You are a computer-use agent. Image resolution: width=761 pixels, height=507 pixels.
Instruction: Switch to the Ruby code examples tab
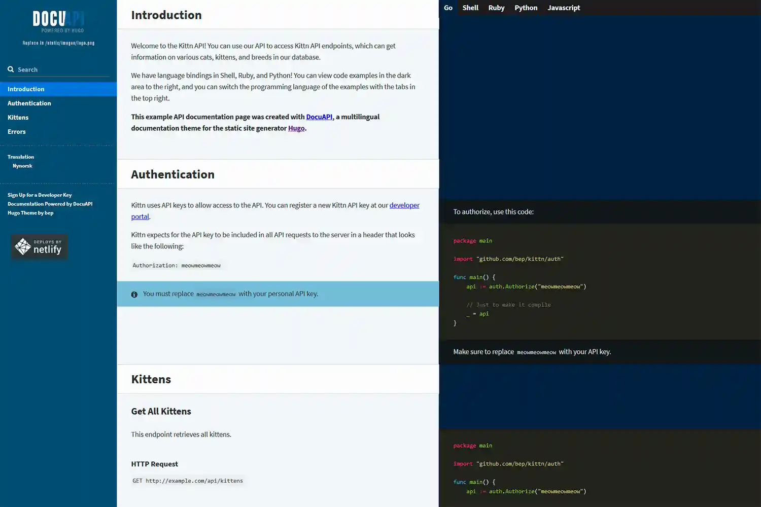point(496,8)
